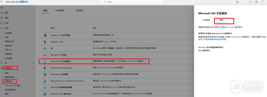Sort by the name column header arrow

(x=55, y=28)
